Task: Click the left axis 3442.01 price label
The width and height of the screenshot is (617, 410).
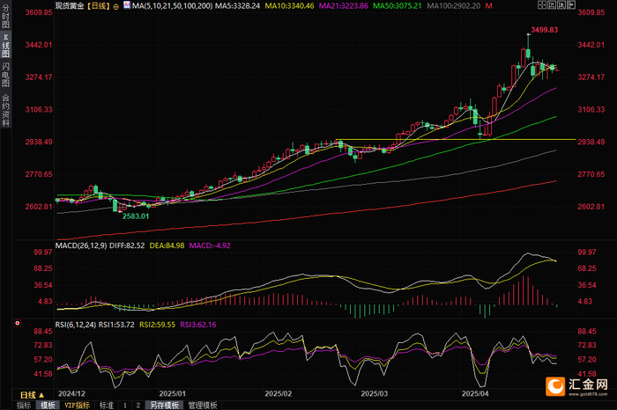Action: (39, 45)
